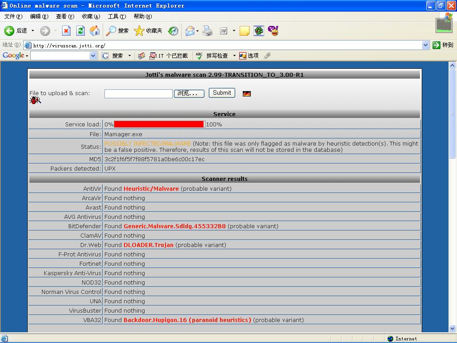Refresh the page with the green arrows icon

point(80,31)
